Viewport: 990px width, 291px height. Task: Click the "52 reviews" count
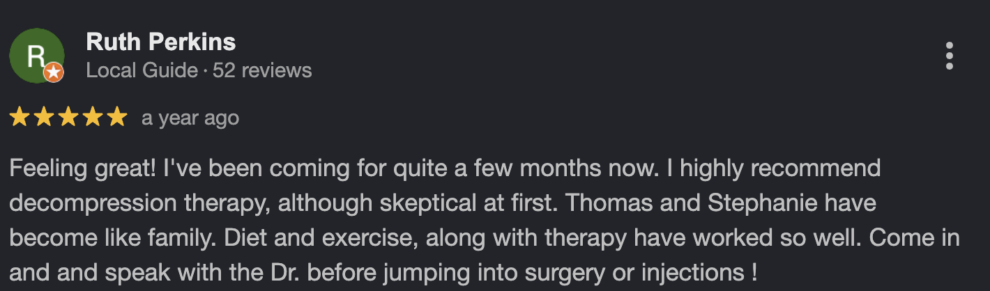tap(262, 70)
